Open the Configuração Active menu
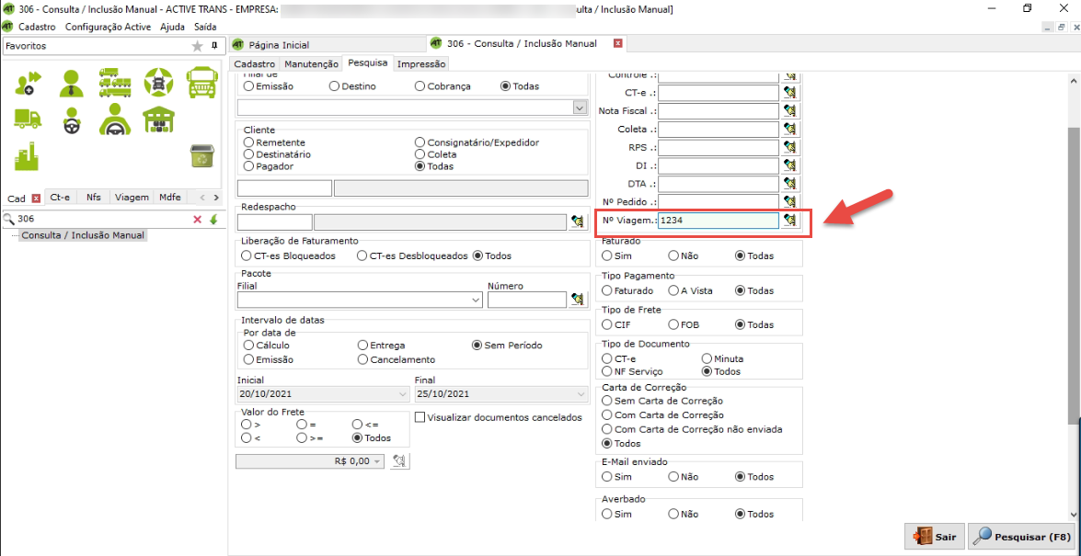This screenshot has height=556, width=1081. click(109, 27)
